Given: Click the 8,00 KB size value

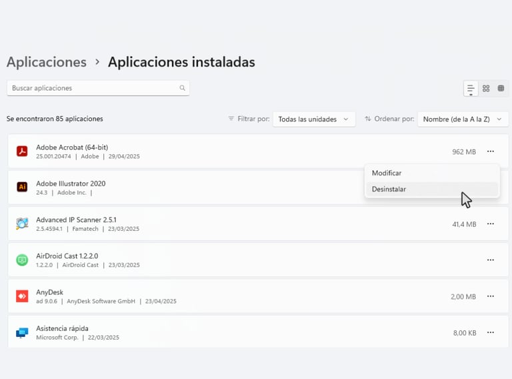Looking at the screenshot, I should point(465,333).
